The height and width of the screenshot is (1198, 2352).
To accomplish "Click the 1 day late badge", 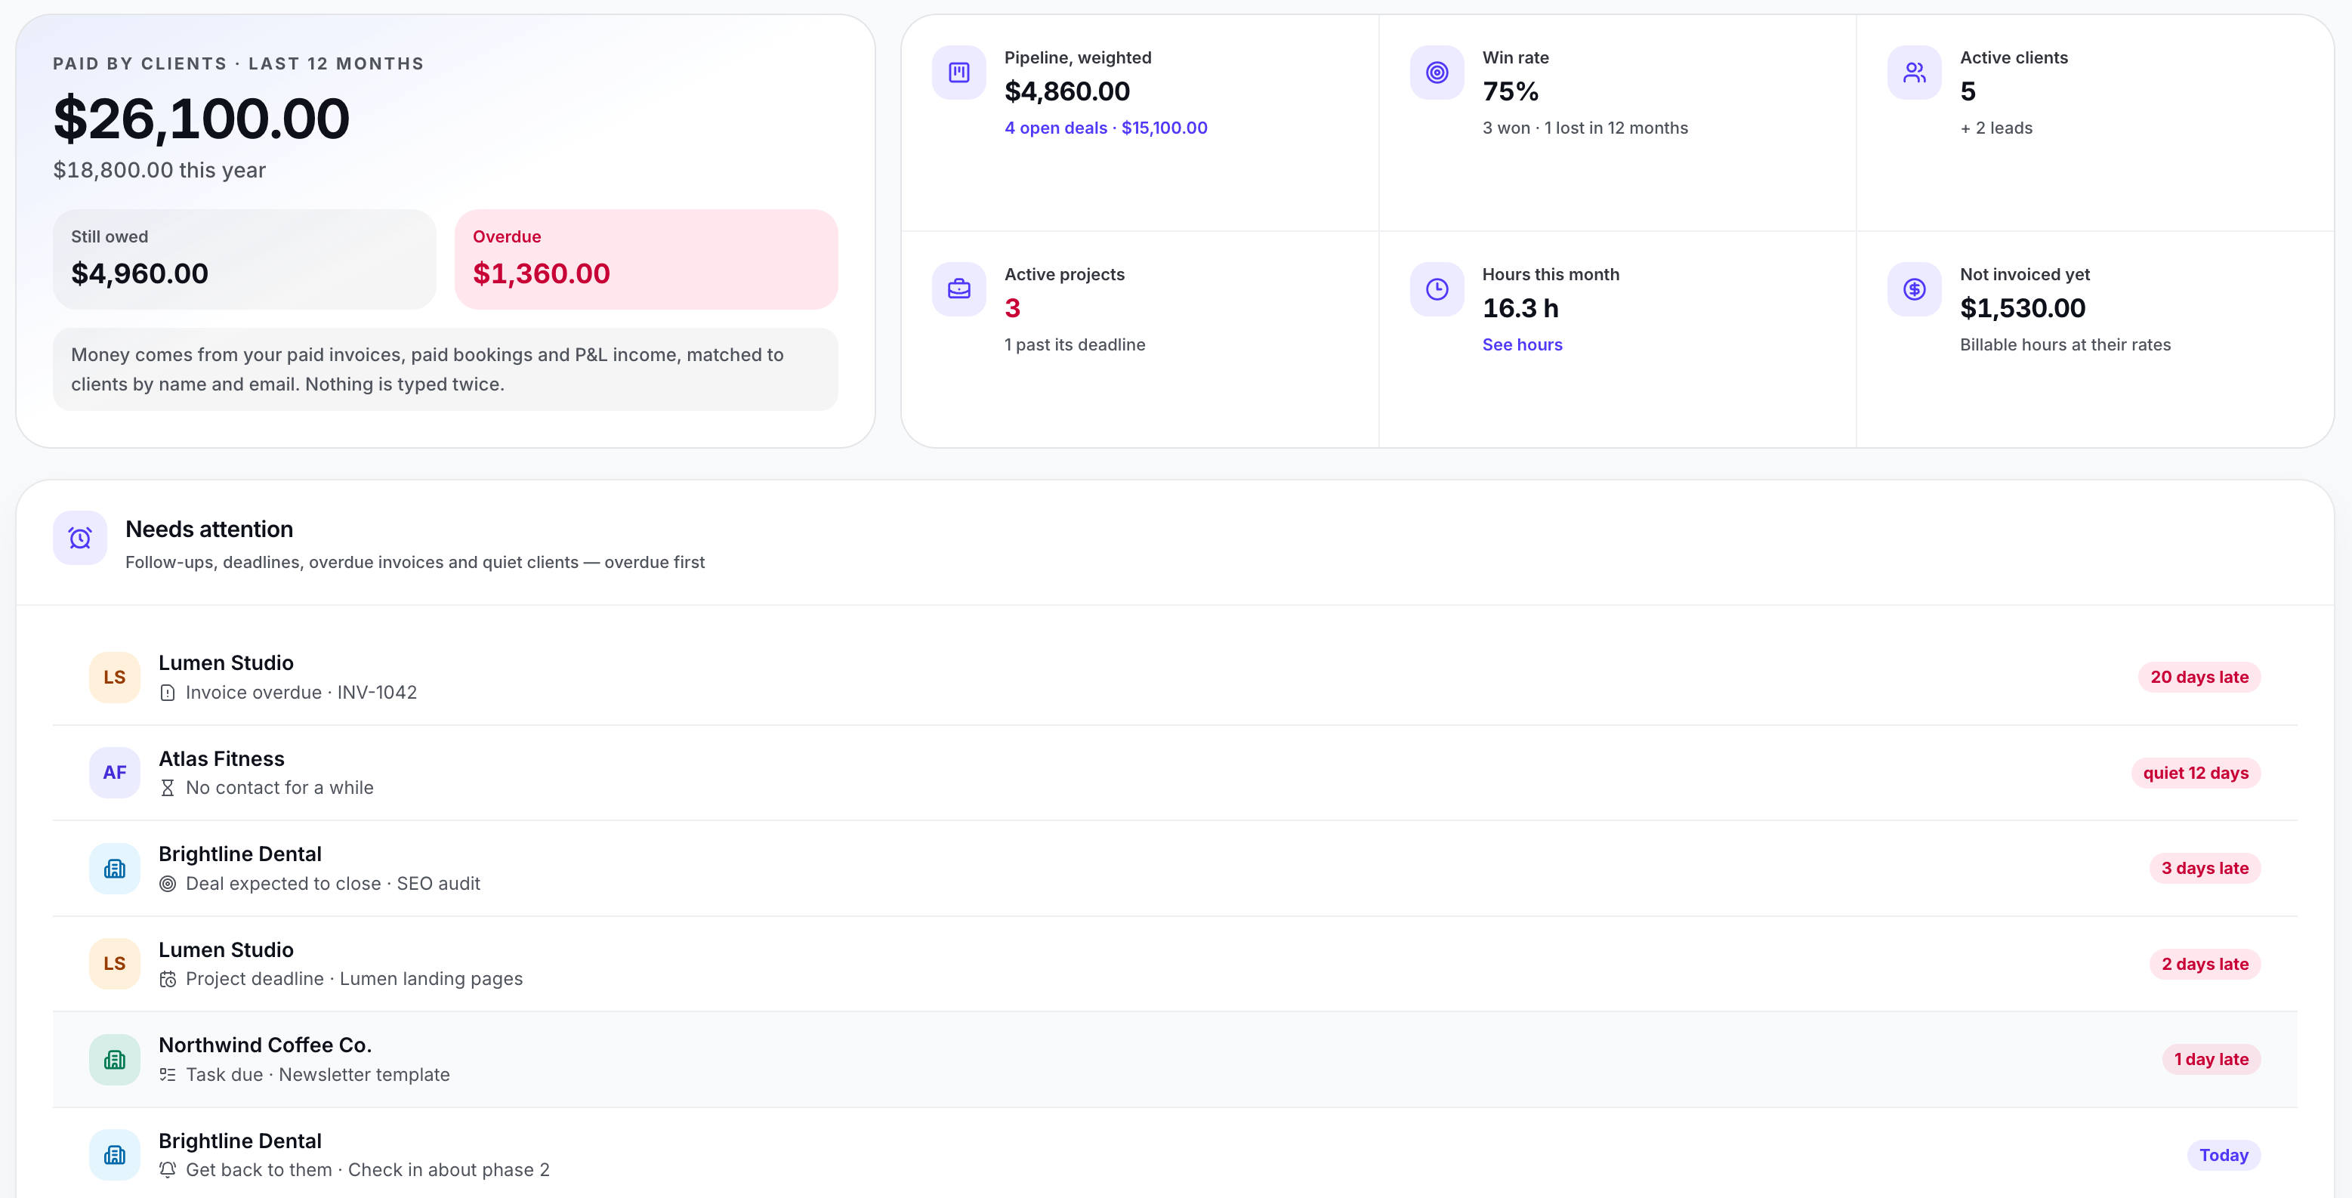I will 2211,1059.
